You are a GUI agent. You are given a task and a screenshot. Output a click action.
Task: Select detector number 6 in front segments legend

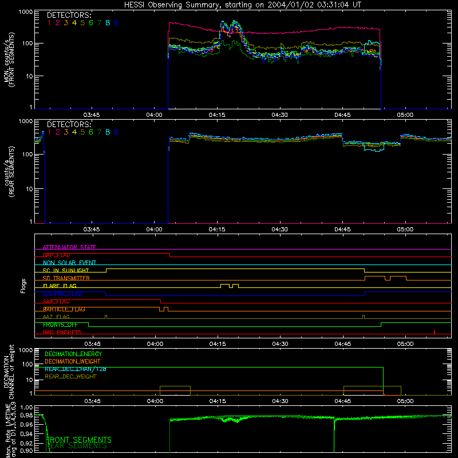click(x=91, y=23)
